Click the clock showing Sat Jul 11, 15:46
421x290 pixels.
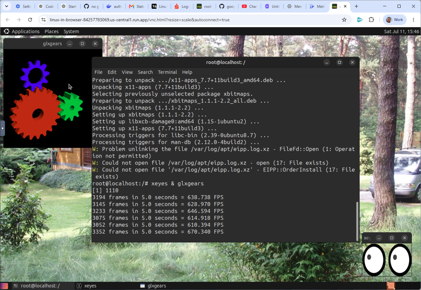click(401, 32)
